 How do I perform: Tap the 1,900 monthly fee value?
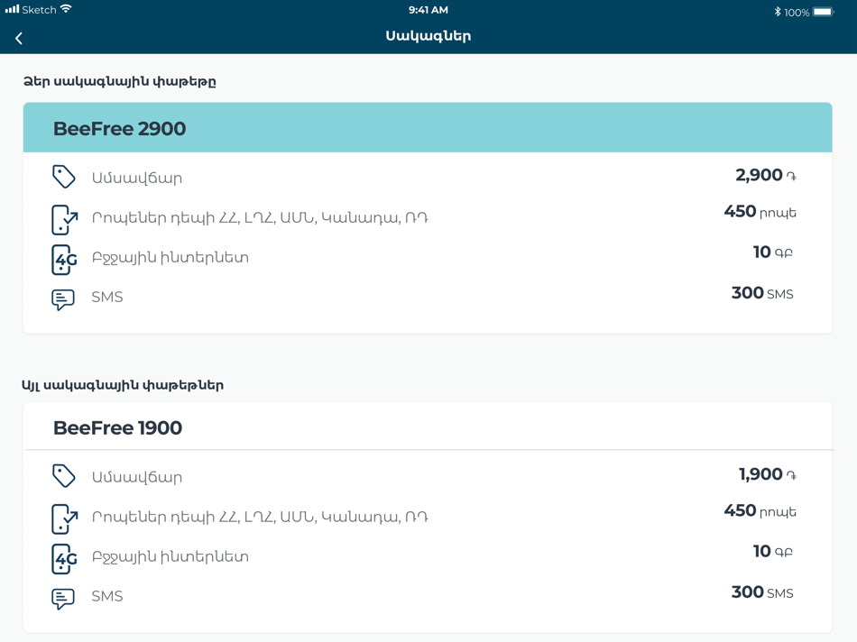[768, 474]
